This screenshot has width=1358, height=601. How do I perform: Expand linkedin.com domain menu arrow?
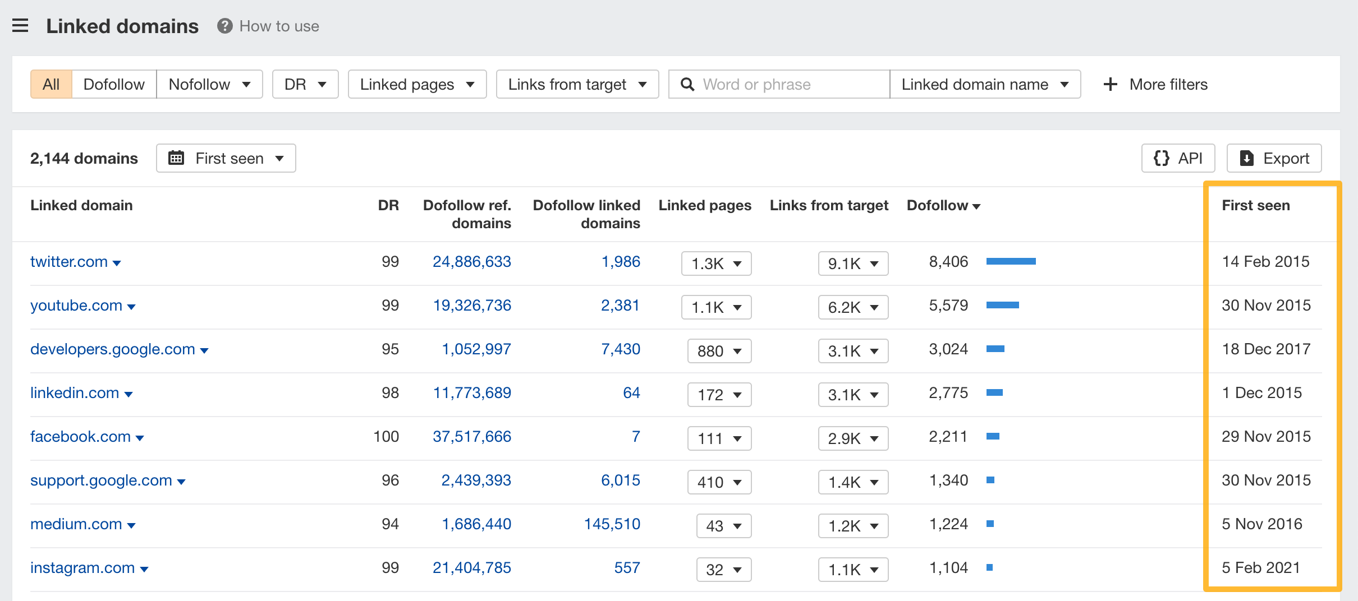tap(129, 394)
